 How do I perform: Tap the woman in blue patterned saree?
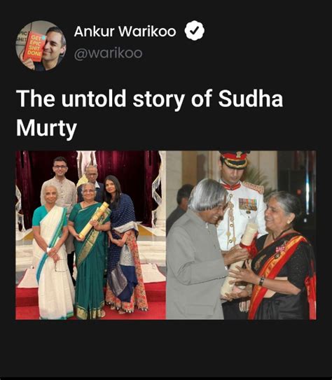[x=125, y=244]
